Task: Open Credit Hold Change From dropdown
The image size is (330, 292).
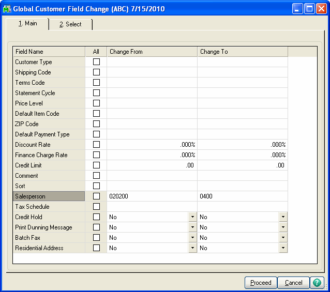Action: (192, 217)
